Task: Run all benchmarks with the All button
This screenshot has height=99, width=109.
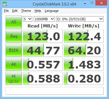Action: point(14,22)
